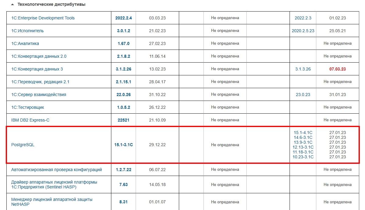Open NetHASP manager version 8.31
365x210 pixels.
123,202
